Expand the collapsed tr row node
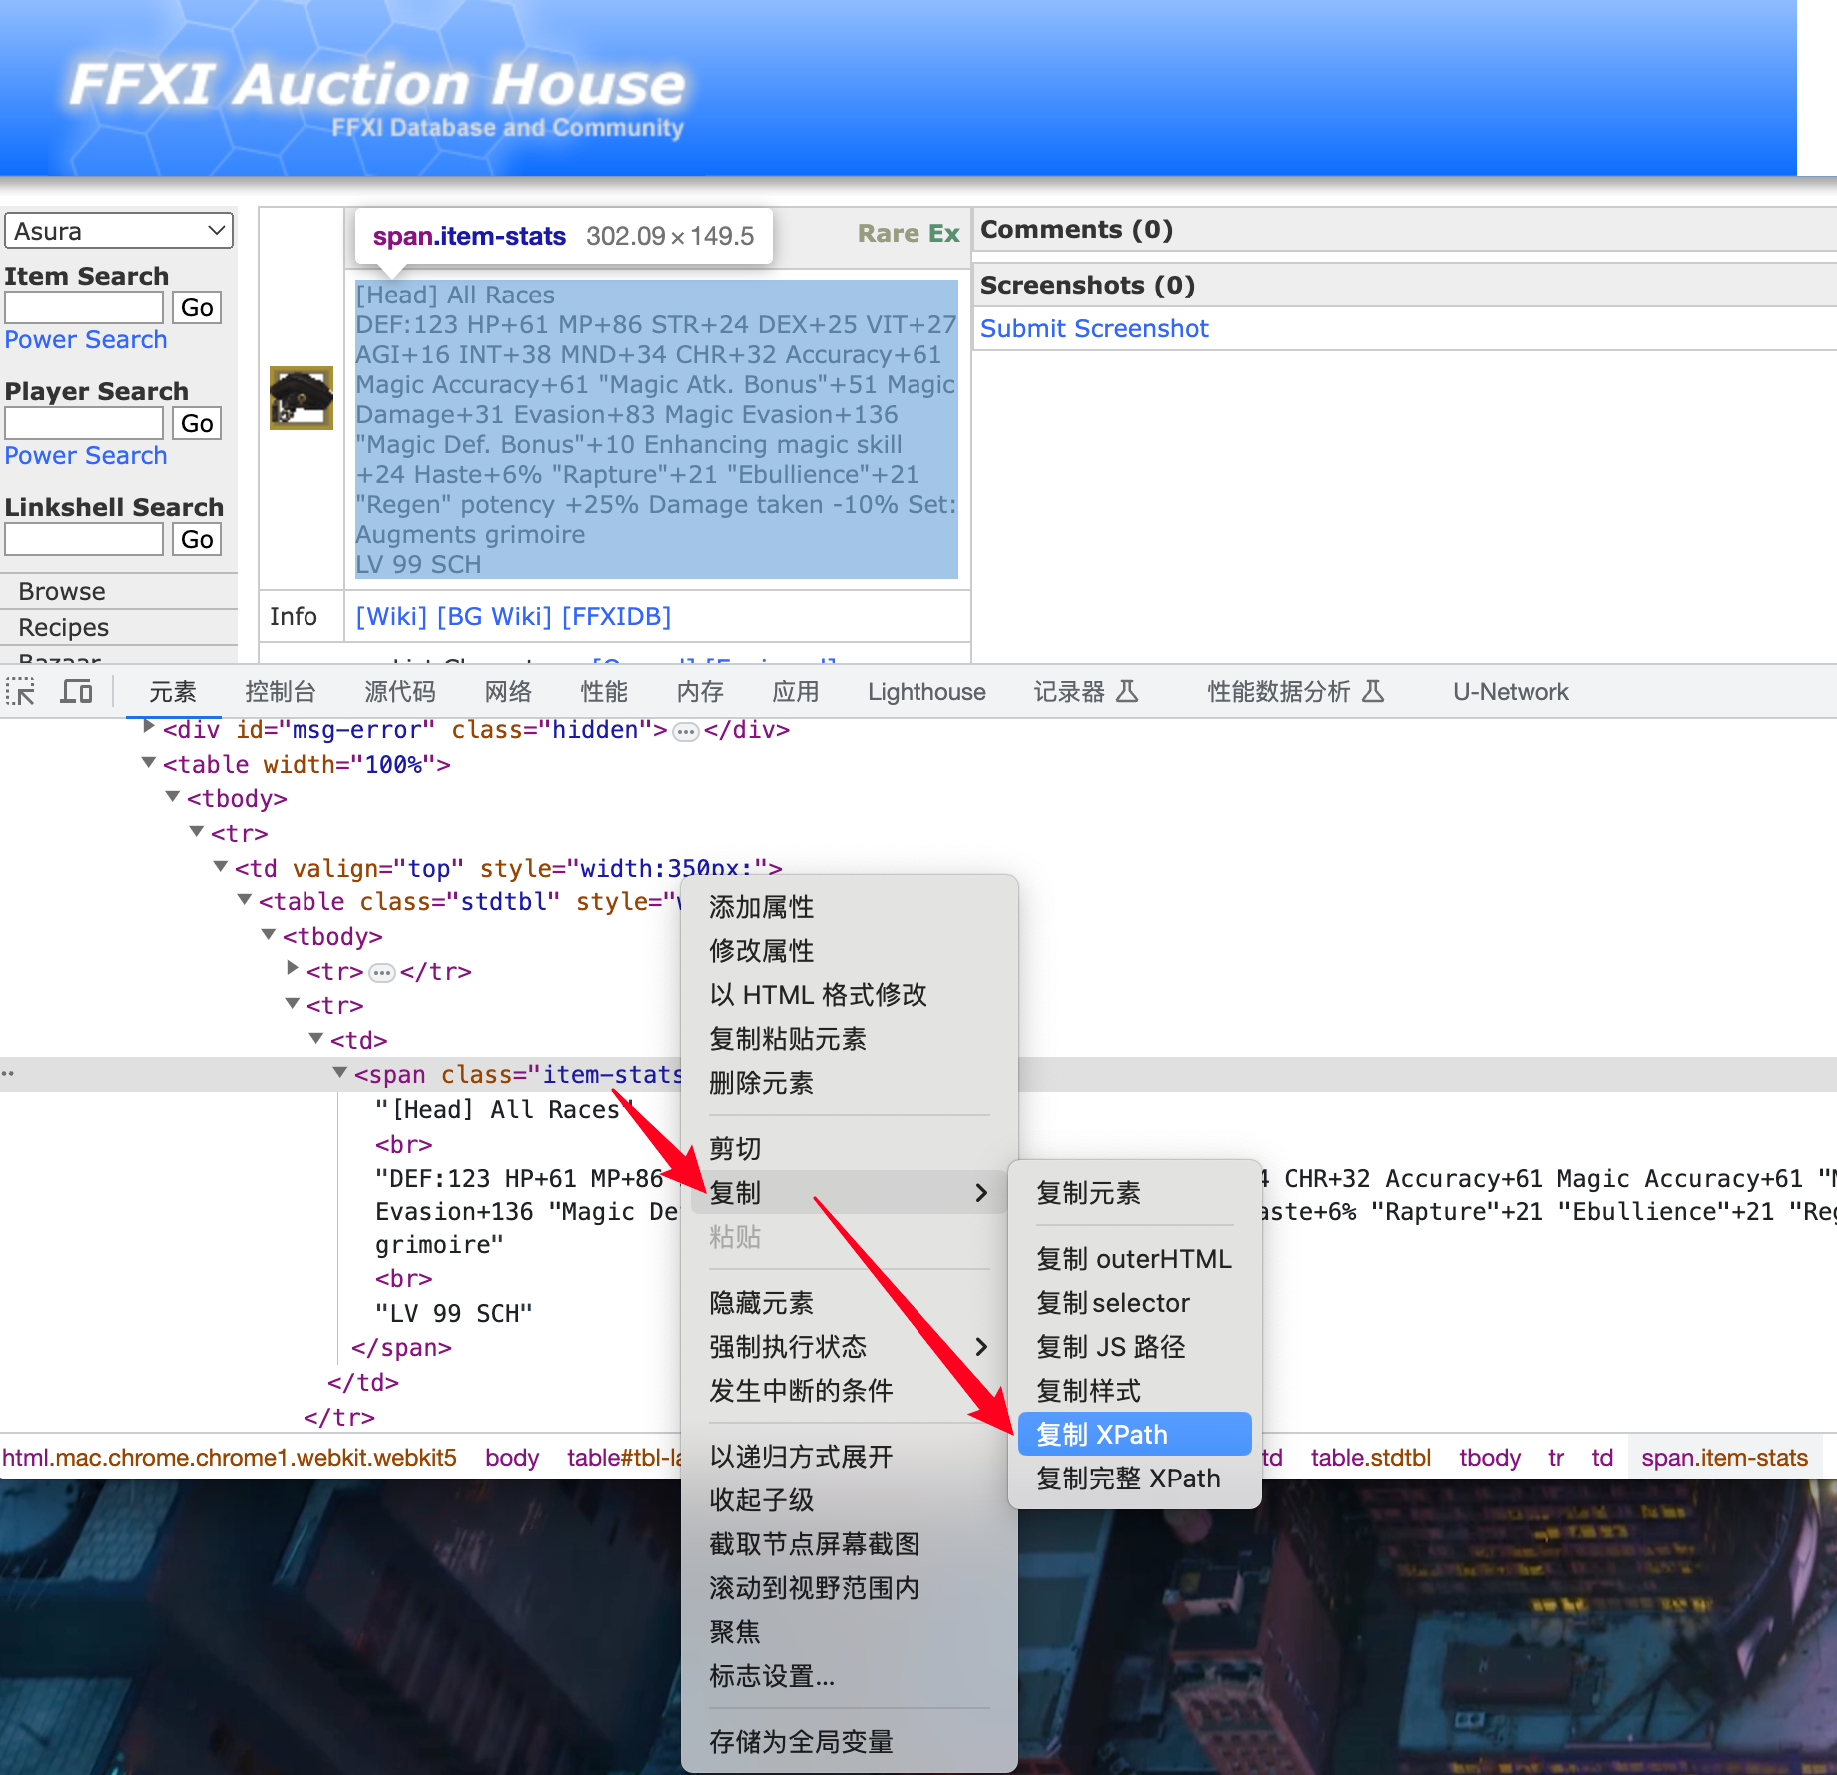 click(293, 968)
